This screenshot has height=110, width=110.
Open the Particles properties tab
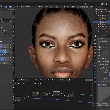pyautogui.click(x=95, y=66)
